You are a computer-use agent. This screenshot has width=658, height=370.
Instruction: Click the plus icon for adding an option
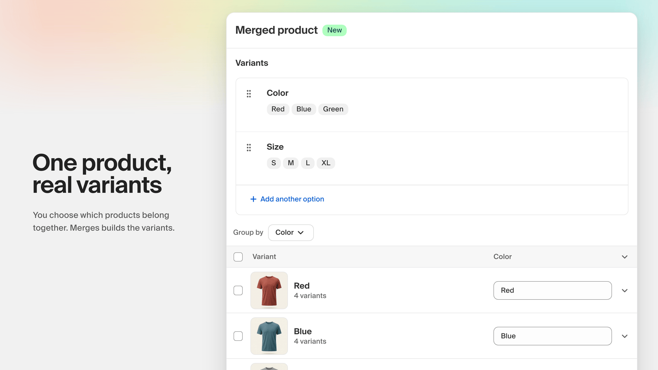pos(253,199)
